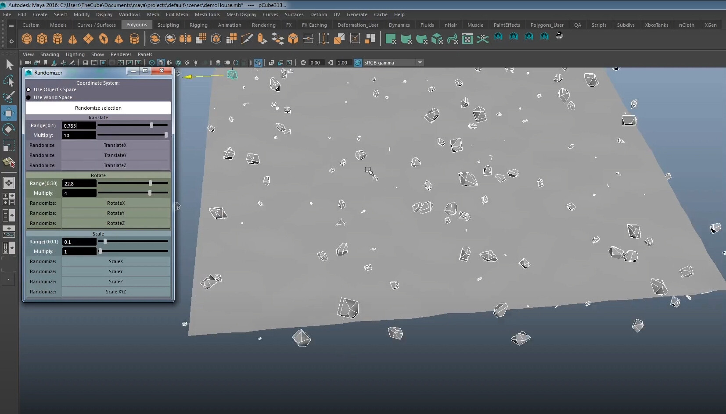This screenshot has height=414, width=726.
Task: Create a polygon sphere from the Polygons shelf
Action: pyautogui.click(x=26, y=39)
